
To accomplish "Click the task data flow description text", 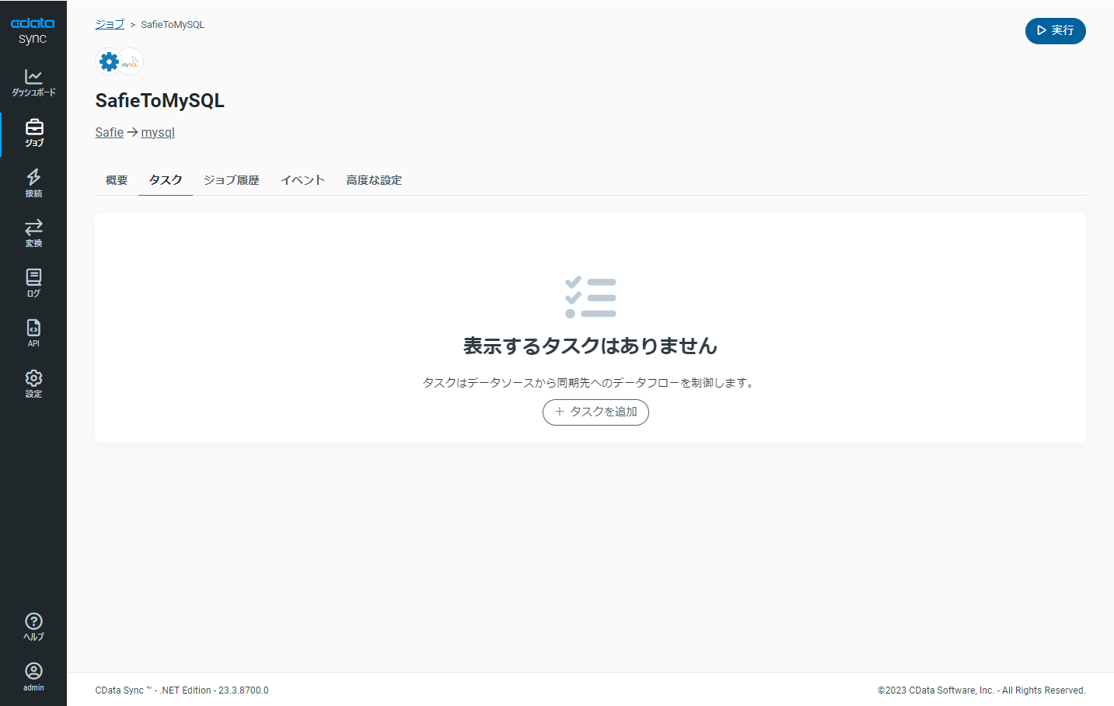I will (x=590, y=383).
